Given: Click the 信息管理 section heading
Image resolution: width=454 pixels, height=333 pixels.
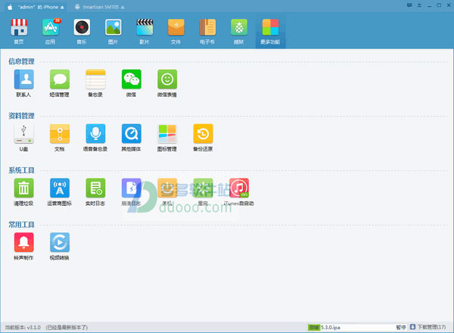Looking at the screenshot, I should tap(21, 61).
